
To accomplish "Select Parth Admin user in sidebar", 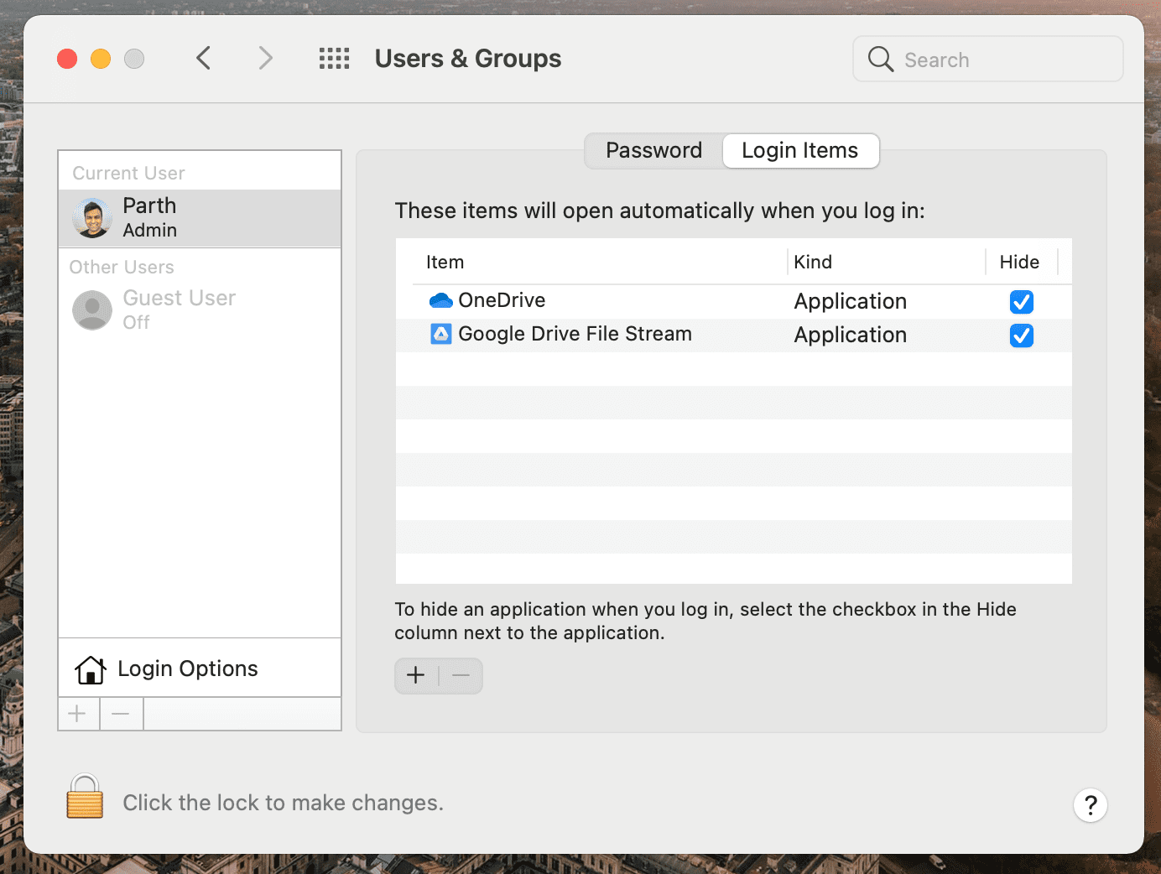I will click(200, 218).
